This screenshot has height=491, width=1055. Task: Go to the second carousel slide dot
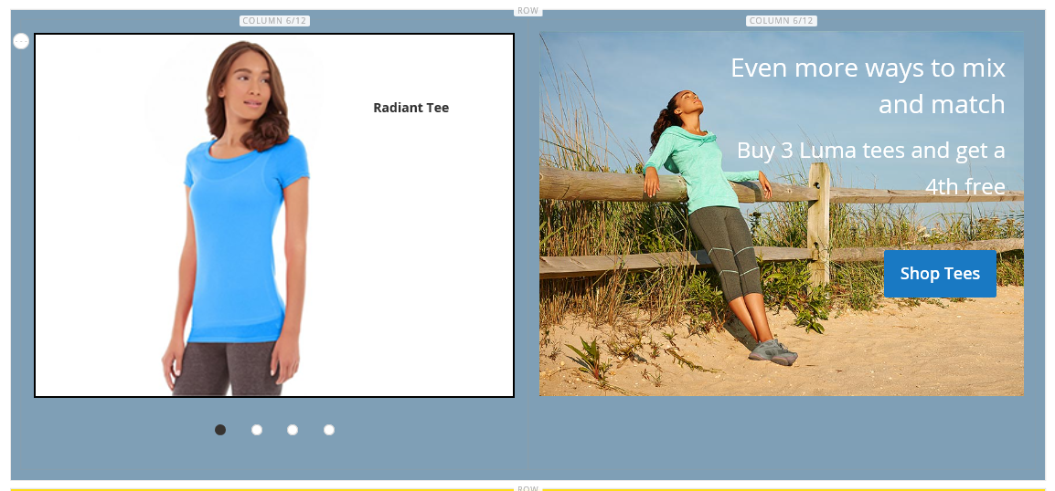256,430
